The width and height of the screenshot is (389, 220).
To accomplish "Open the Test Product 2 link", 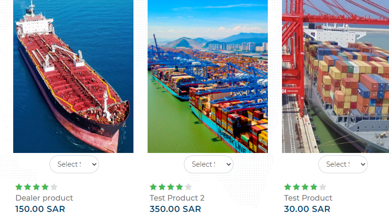I will pos(177,198).
